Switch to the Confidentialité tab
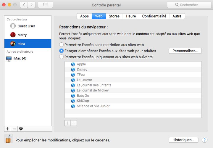Viewport: 213px width, 148px height. tap(154, 16)
